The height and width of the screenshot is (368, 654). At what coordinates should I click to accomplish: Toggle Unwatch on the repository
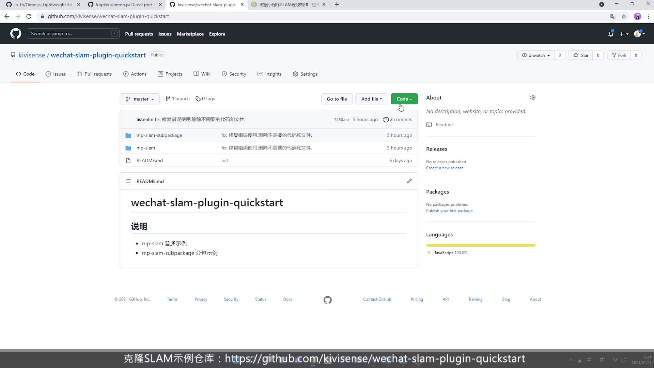coord(536,55)
